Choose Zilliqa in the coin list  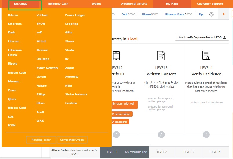click(41, 94)
